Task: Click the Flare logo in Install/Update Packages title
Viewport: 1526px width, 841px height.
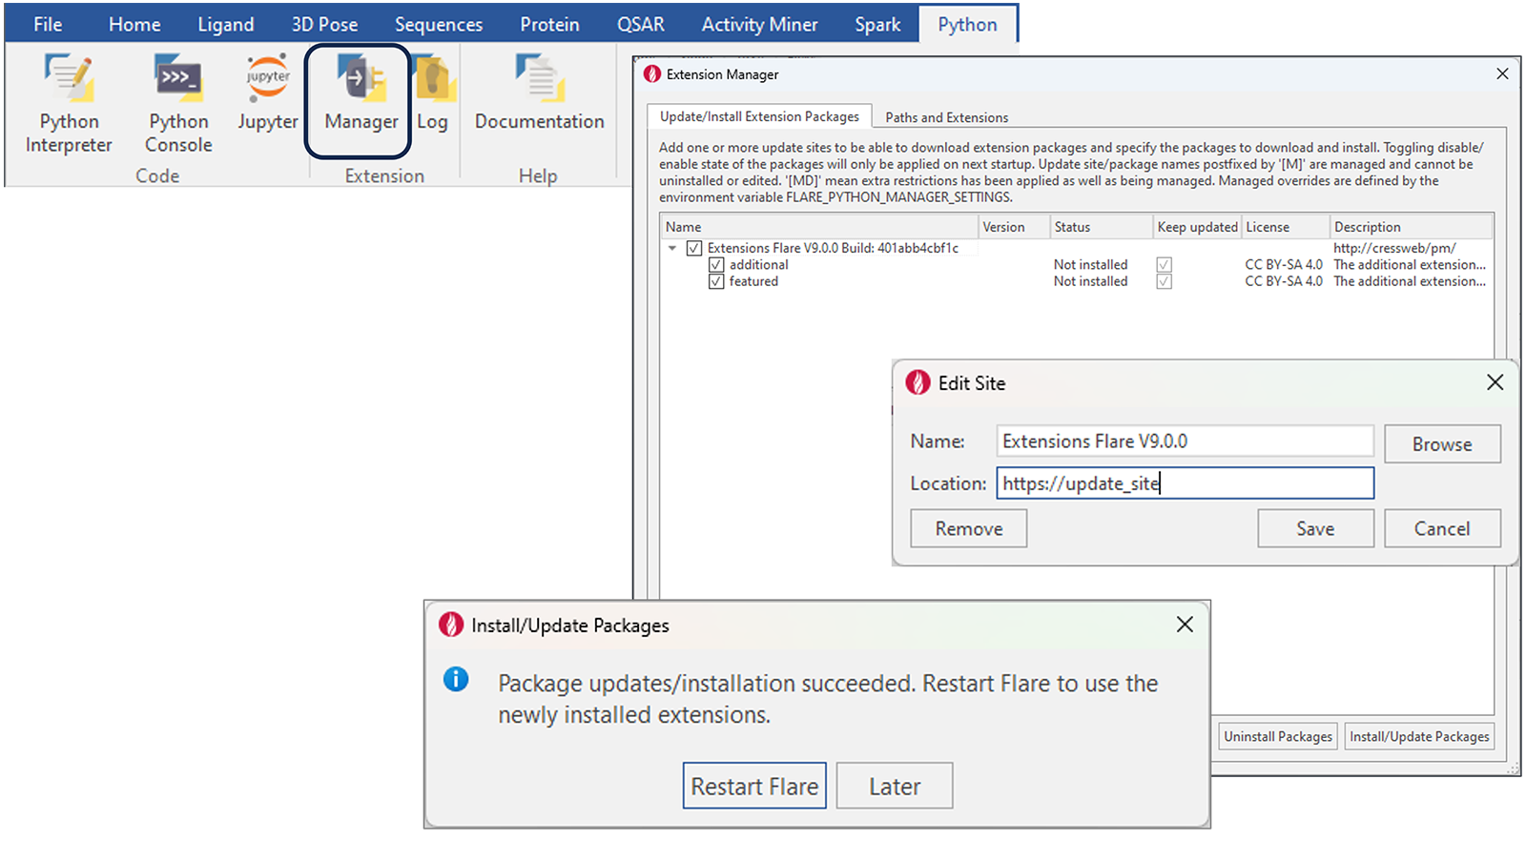Action: click(450, 625)
